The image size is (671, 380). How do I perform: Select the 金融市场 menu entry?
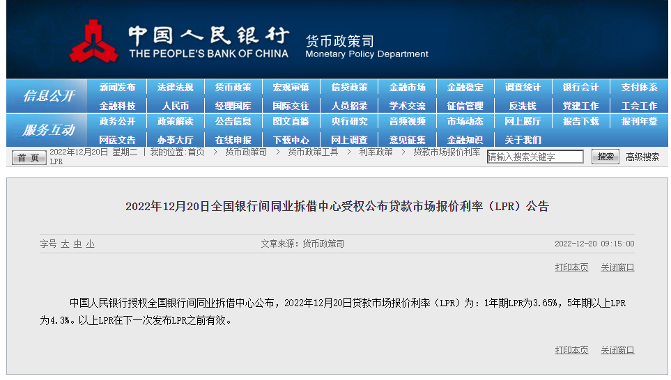(x=408, y=87)
